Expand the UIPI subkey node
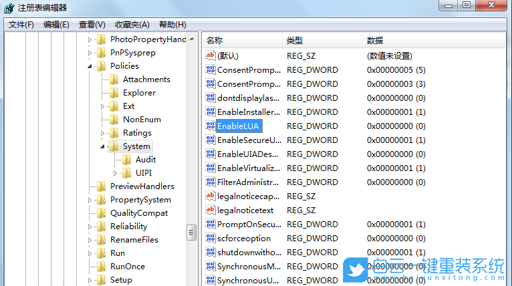This screenshot has height=286, width=512. pos(115,173)
